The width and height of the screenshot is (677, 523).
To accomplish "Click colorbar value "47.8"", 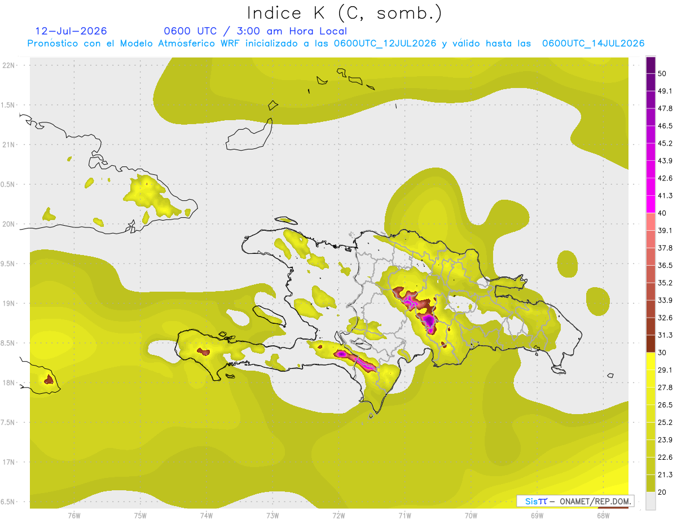I will 665,108.
